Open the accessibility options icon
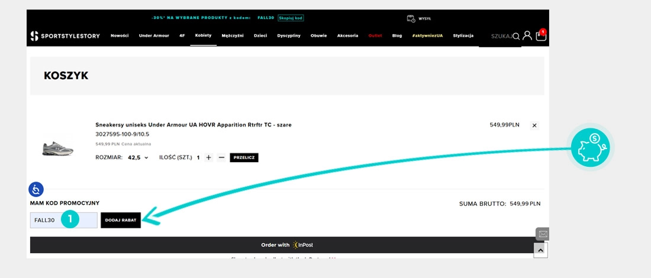Screen dimensions: 651x278 point(36,189)
